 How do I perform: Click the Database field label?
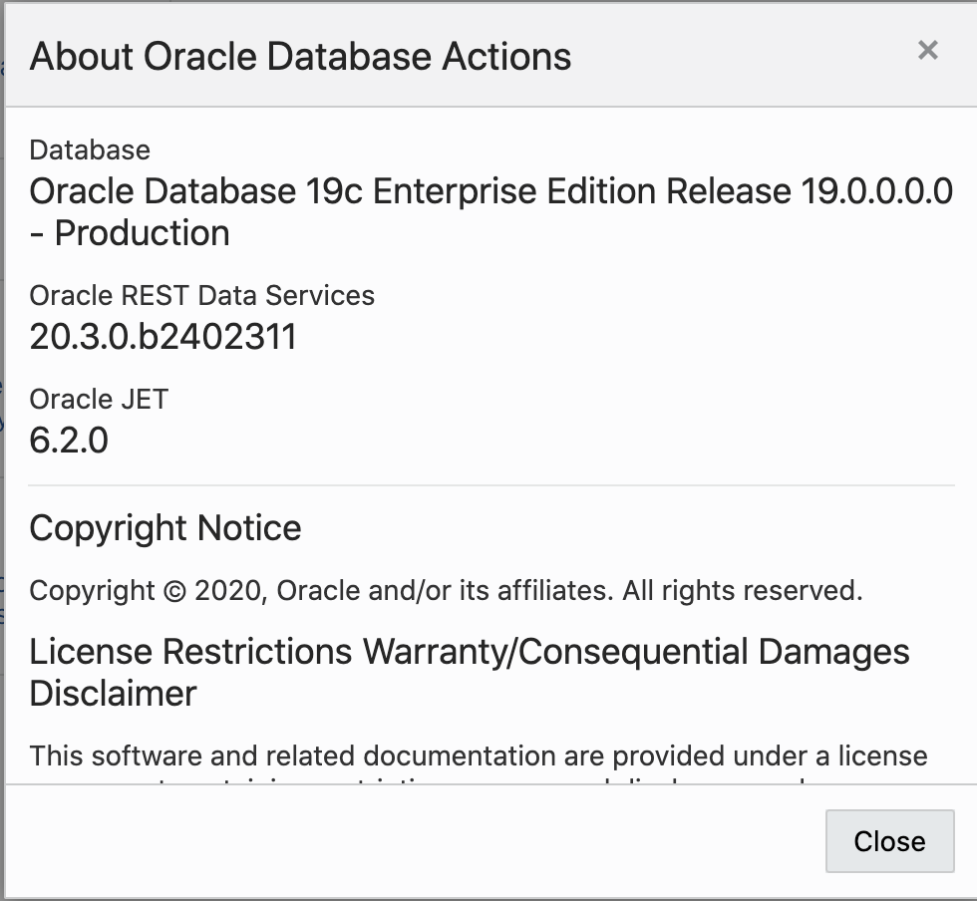tap(90, 150)
